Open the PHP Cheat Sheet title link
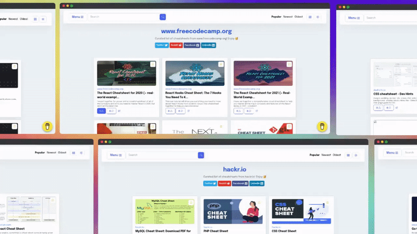 (x=216, y=231)
